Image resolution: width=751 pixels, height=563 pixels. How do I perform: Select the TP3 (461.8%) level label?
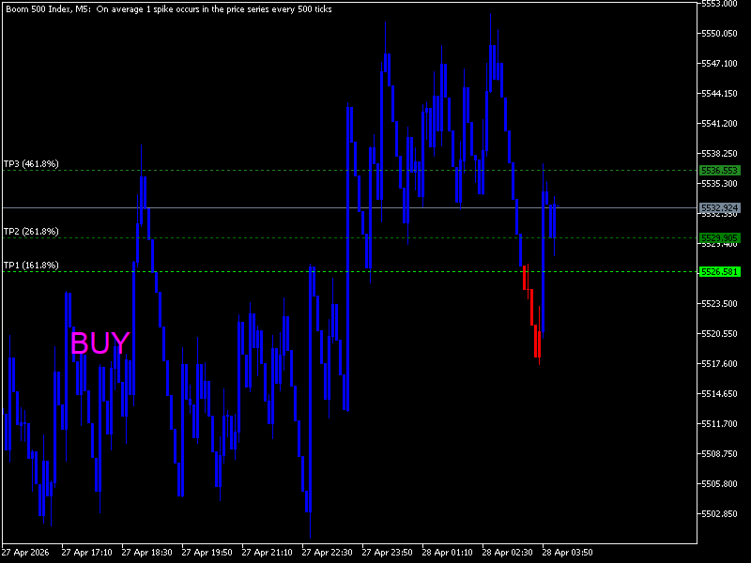[x=31, y=163]
